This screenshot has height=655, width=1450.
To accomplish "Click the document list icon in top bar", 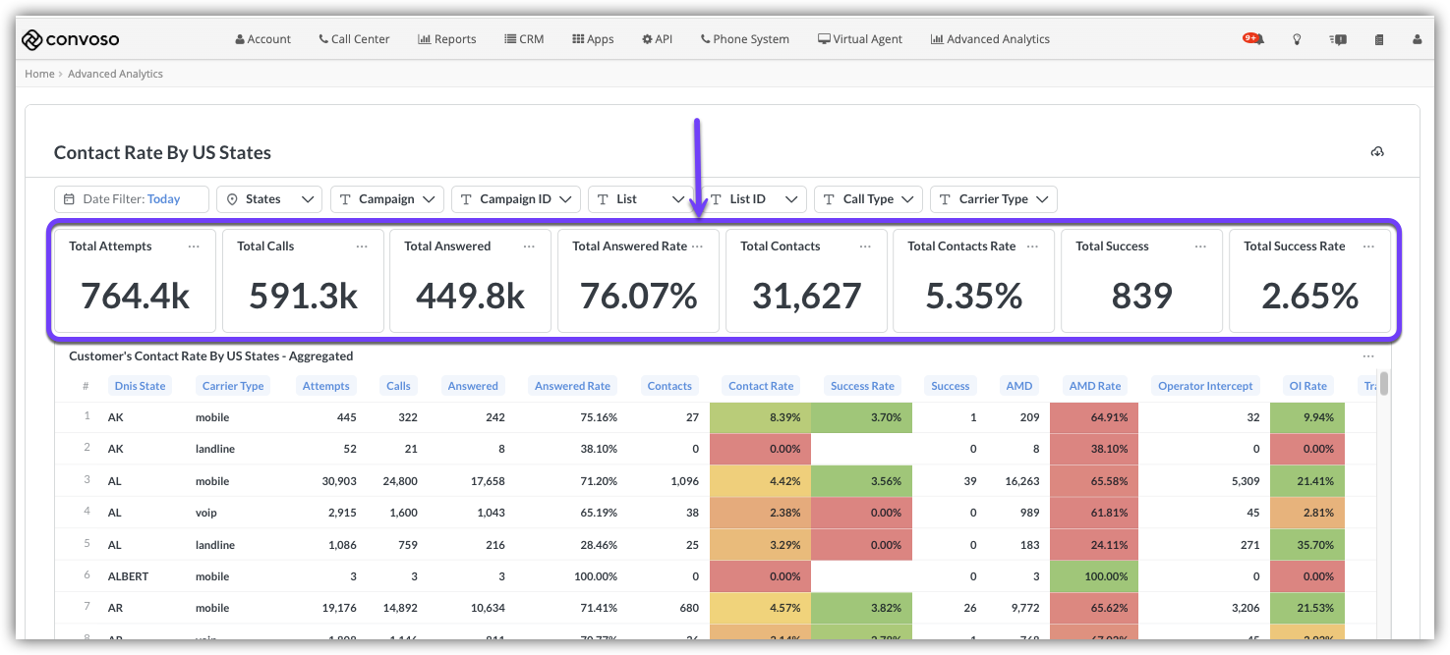I will pos(1378,39).
